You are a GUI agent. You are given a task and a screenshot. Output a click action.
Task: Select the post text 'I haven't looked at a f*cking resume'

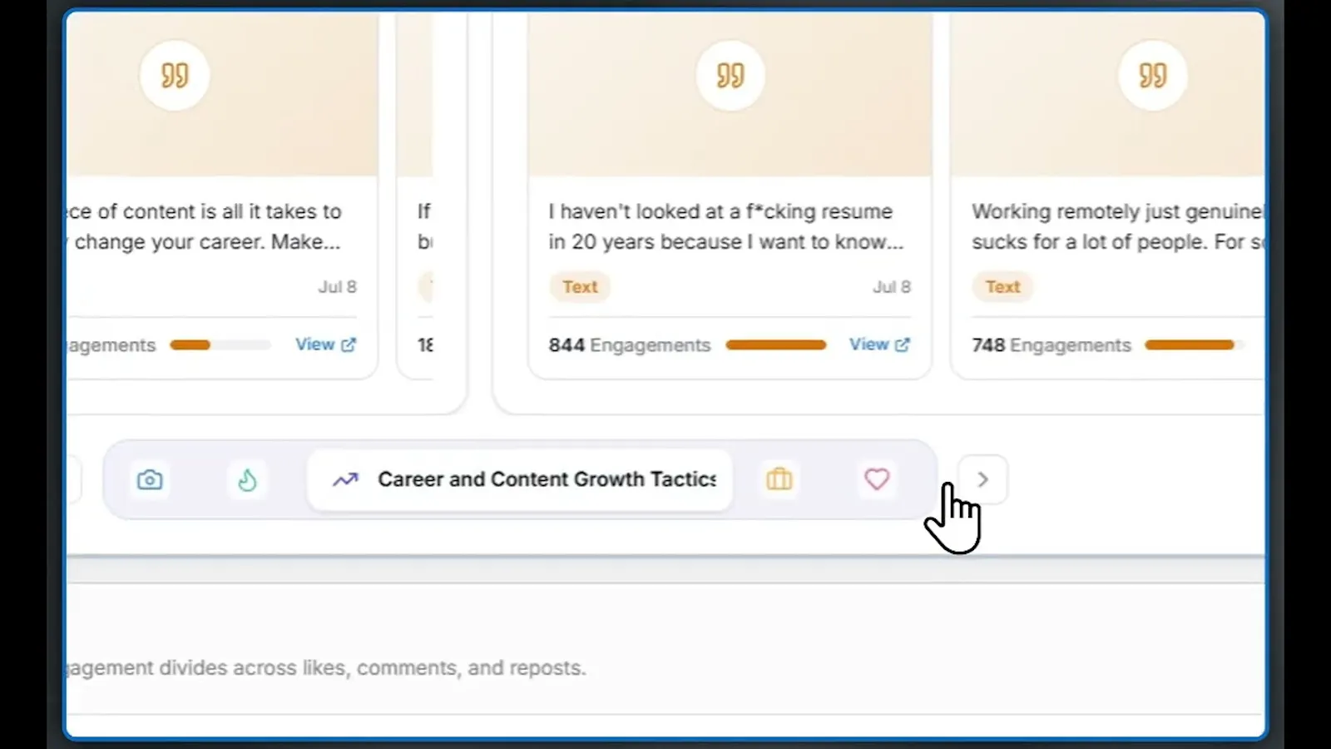tap(720, 211)
